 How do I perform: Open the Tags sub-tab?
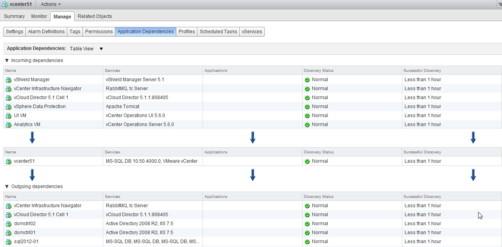click(75, 32)
